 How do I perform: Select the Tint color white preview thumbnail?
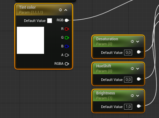pyautogui.click(x=30, y=40)
